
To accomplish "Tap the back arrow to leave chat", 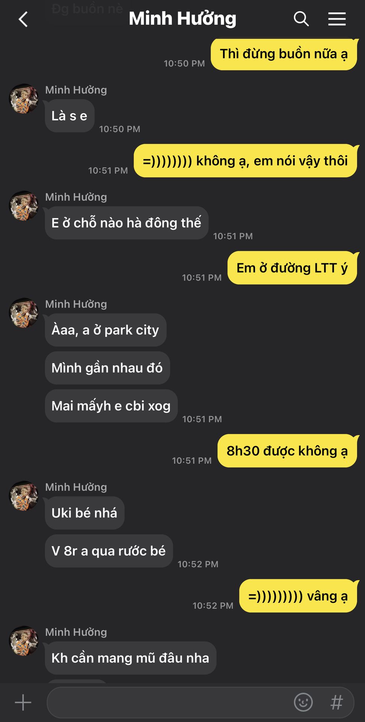I will (23, 19).
